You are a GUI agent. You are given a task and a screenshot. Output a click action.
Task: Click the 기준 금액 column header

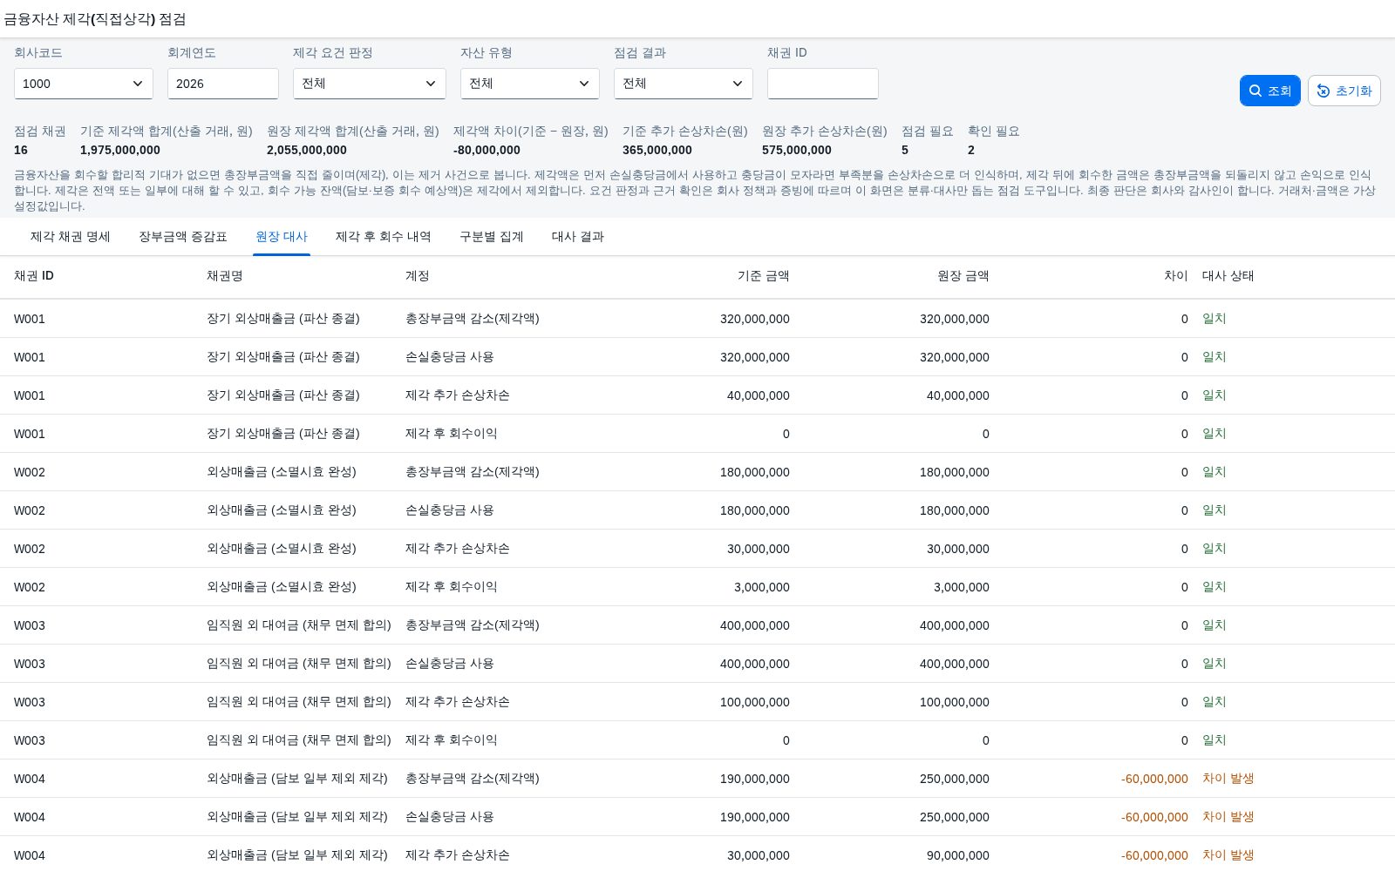[764, 276]
